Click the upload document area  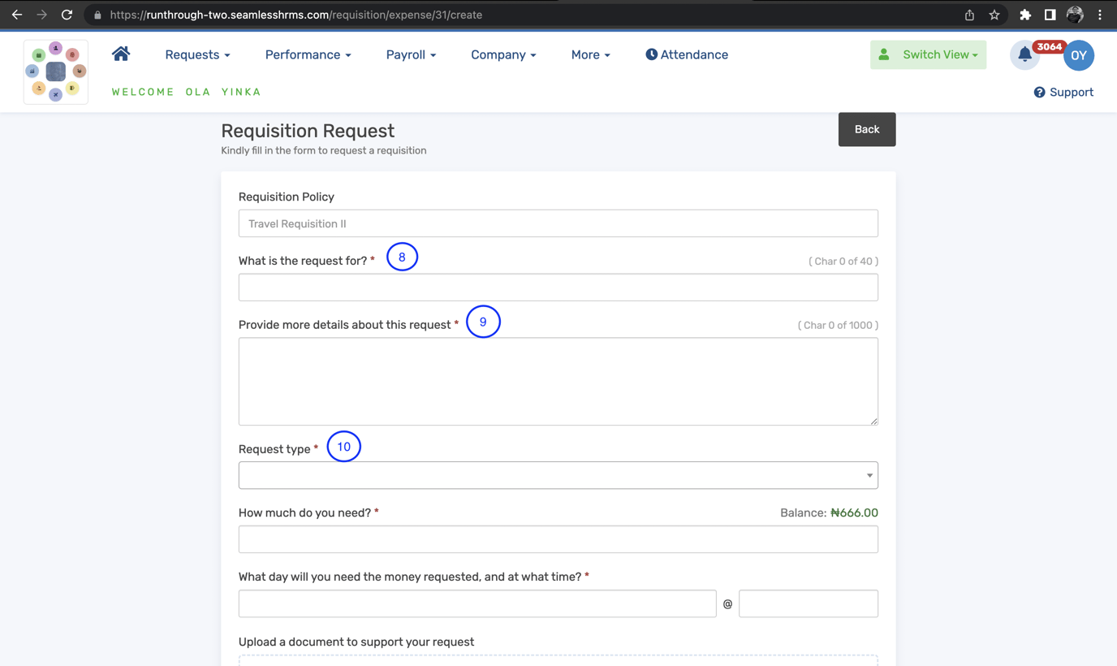558,660
